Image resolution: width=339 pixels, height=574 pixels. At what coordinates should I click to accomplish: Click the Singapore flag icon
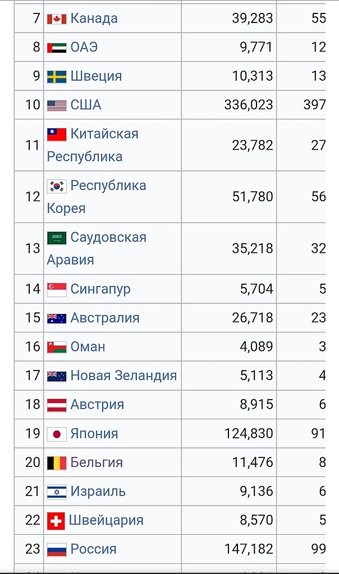(x=57, y=289)
